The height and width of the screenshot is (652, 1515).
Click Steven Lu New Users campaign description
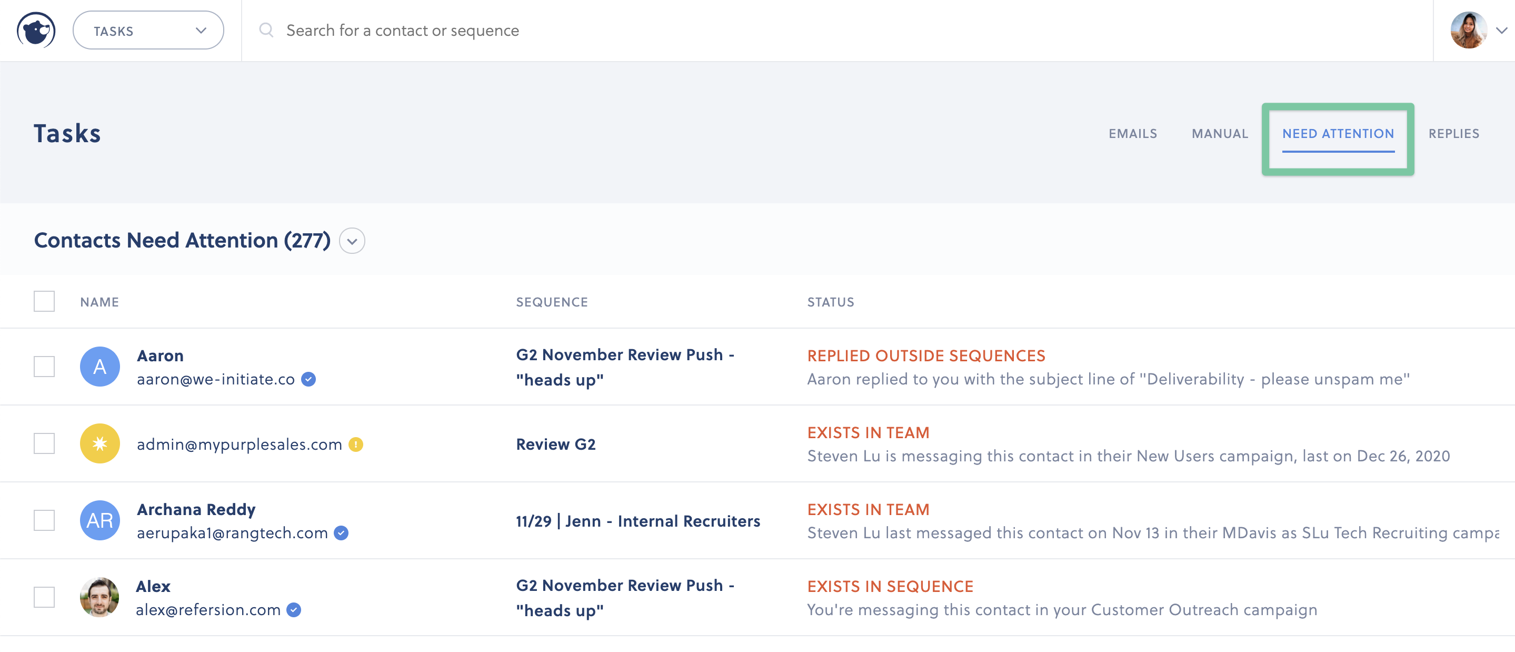tap(1128, 456)
